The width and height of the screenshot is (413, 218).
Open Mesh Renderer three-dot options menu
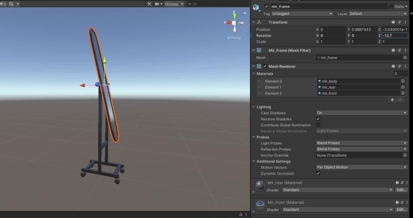(x=405, y=66)
